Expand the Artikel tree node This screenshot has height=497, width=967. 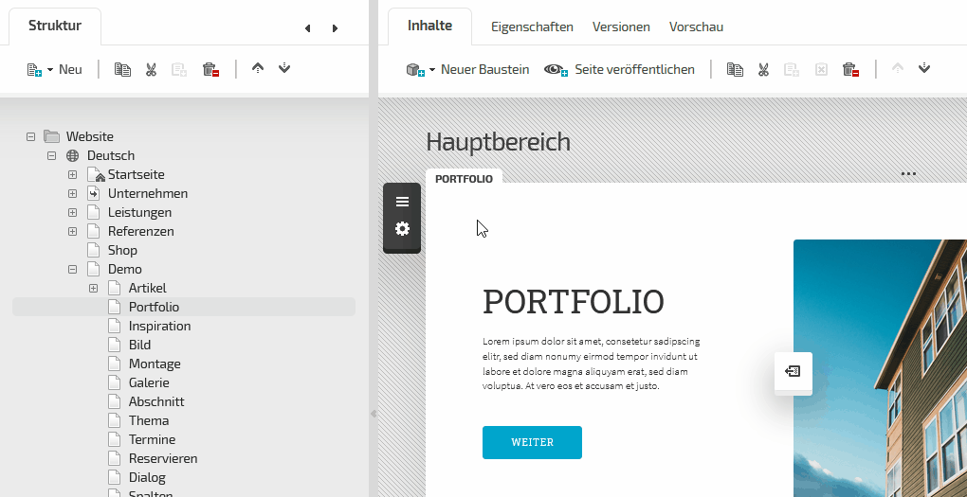(93, 289)
